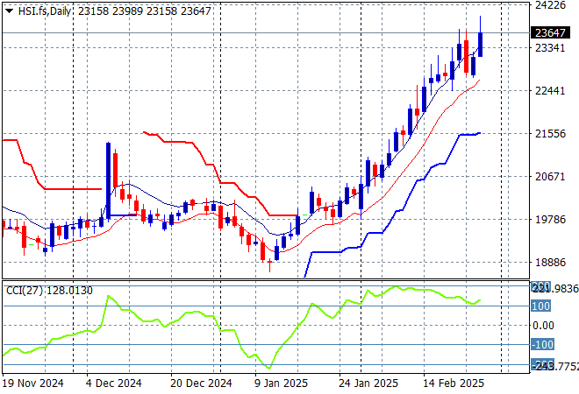Click the 20671 price axis label
This screenshot has height=394, width=579.
(x=548, y=177)
